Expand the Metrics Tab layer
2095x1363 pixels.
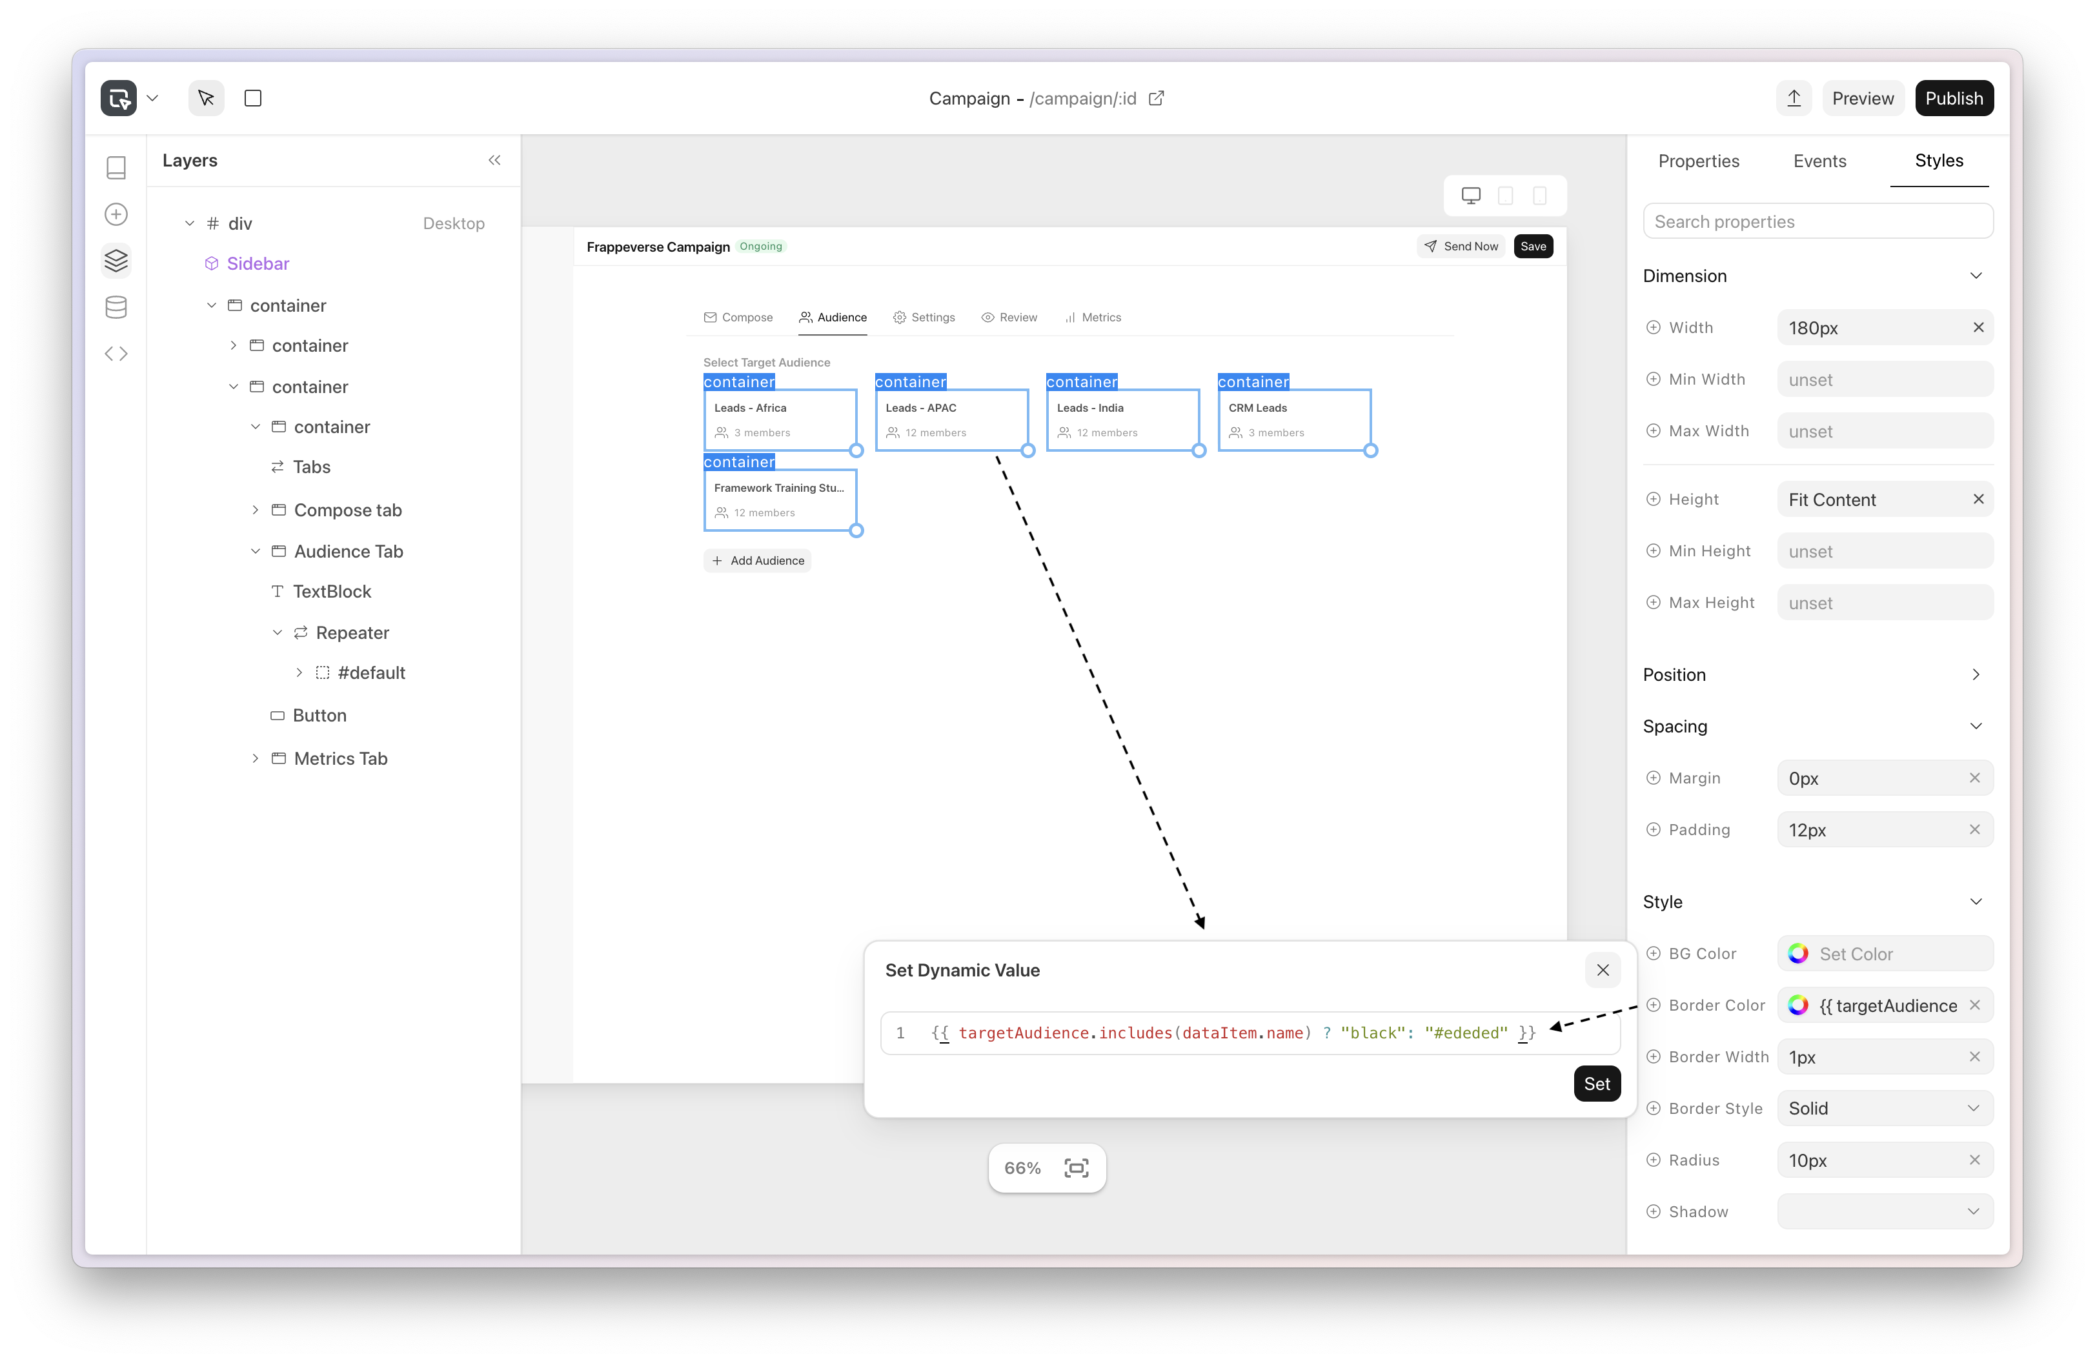[256, 758]
